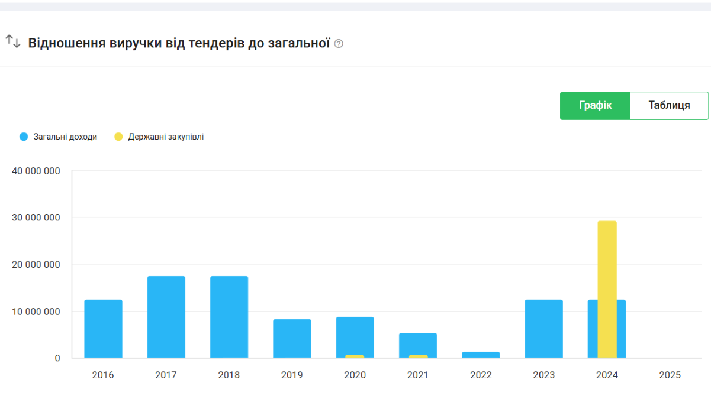Click the blue 2017 income bar

[166, 317]
